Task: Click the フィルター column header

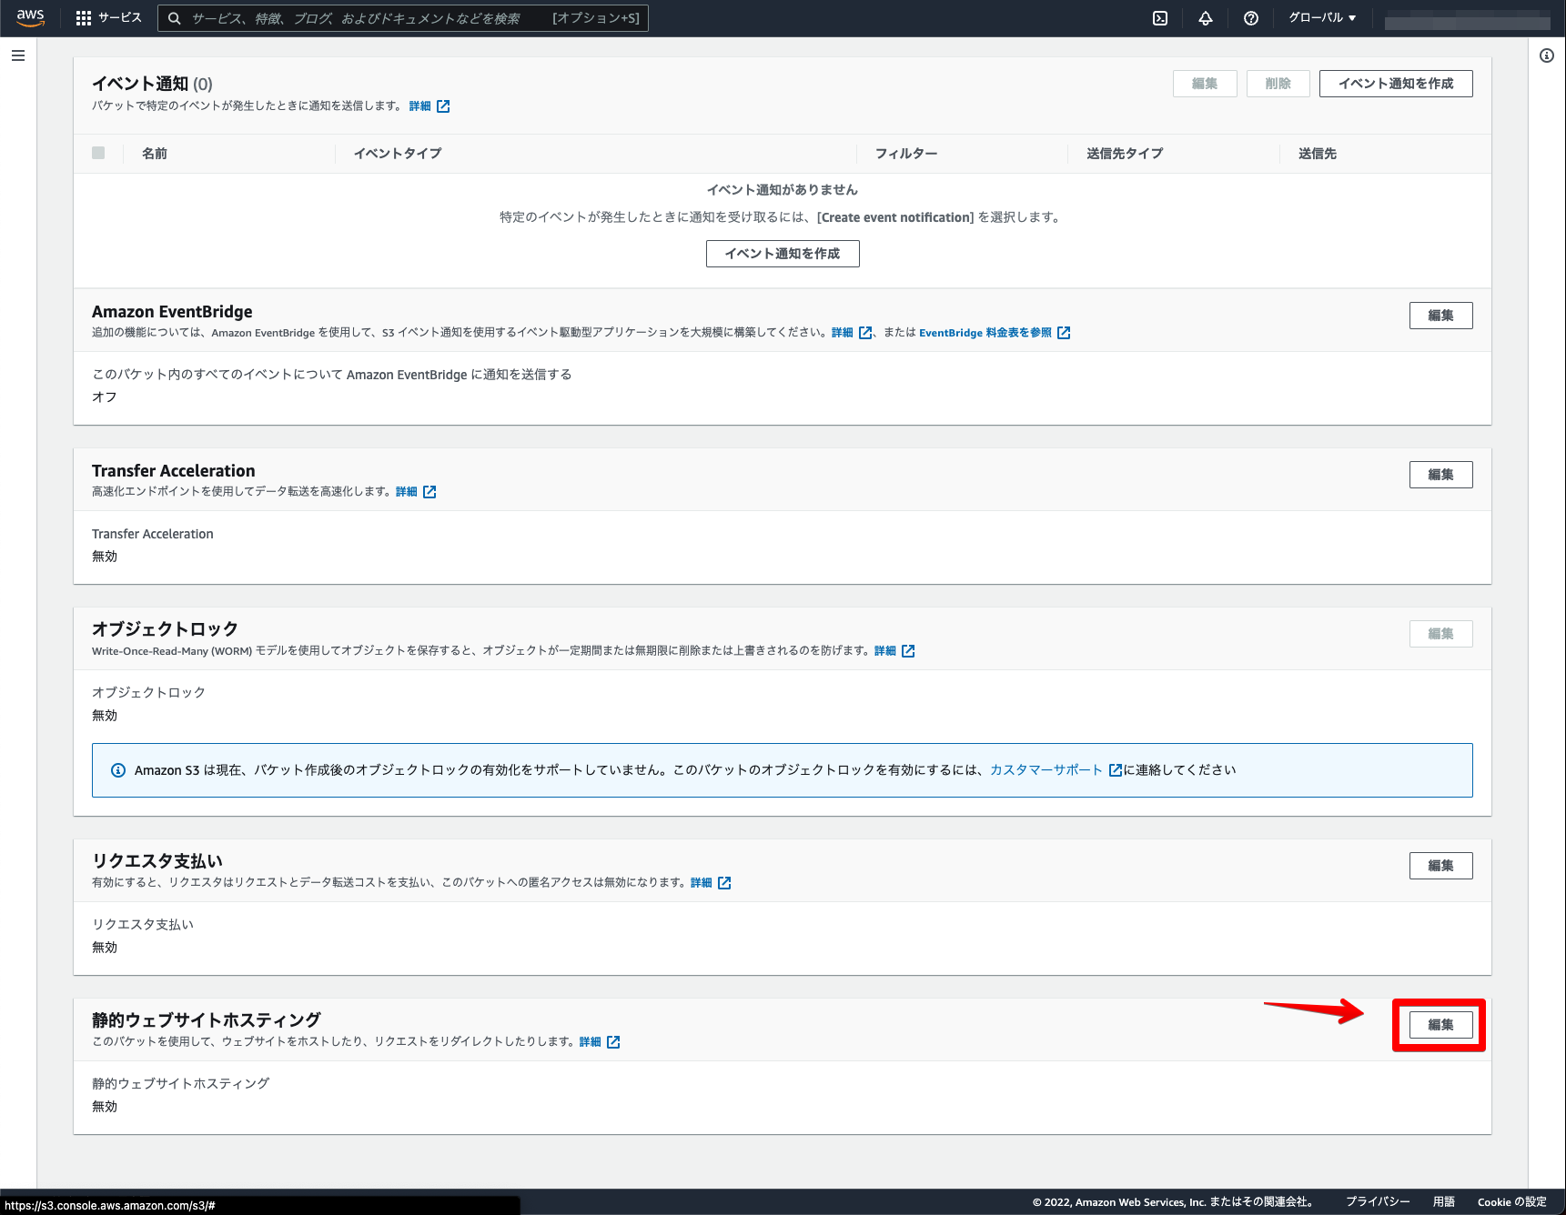Action: pyautogui.click(x=906, y=154)
